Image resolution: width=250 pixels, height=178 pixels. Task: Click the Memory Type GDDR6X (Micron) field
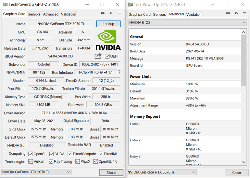click(x=48, y=97)
